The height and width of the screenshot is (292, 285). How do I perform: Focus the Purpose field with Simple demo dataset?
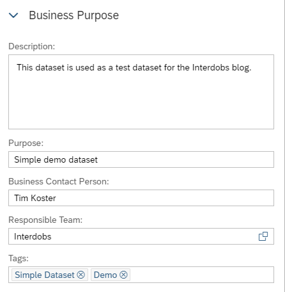(141, 159)
